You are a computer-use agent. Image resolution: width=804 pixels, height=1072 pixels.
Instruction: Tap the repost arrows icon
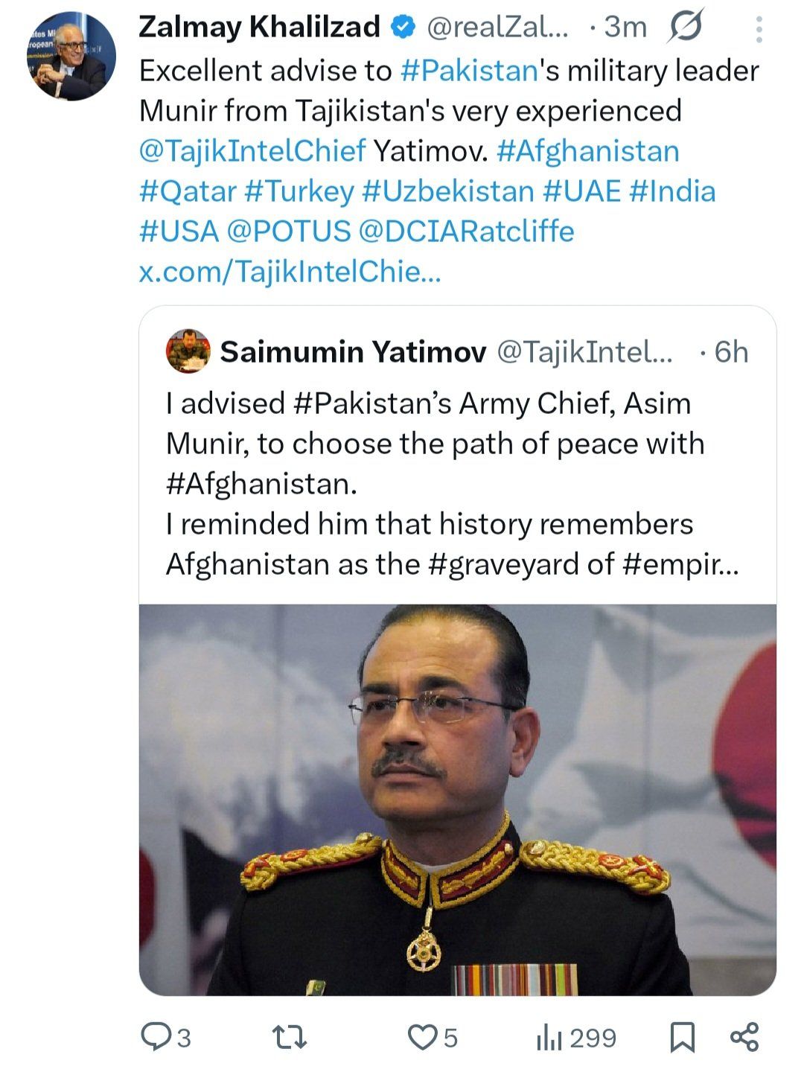coord(289,1037)
